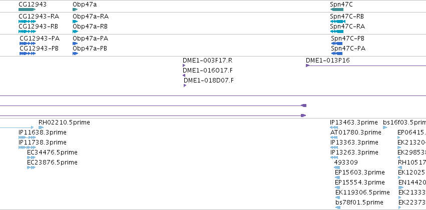Screen dimensions: 426x210
Task: Select the EC34476.5prime EST label
Action: pos(52,152)
